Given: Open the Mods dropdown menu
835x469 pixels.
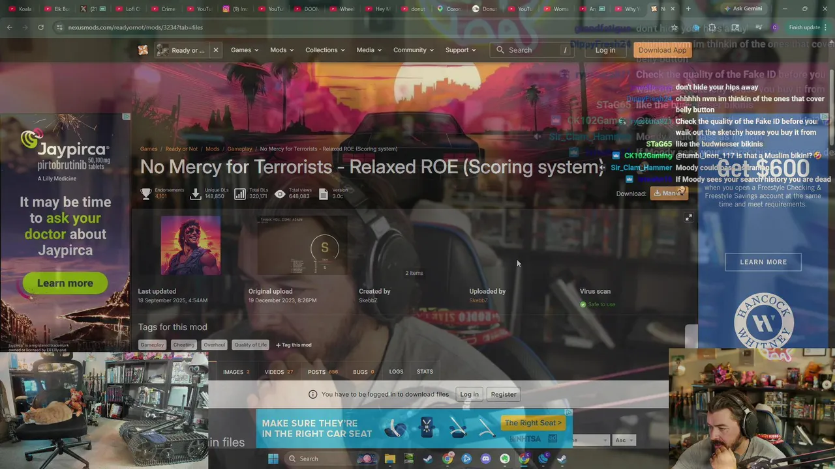Looking at the screenshot, I should coord(282,50).
